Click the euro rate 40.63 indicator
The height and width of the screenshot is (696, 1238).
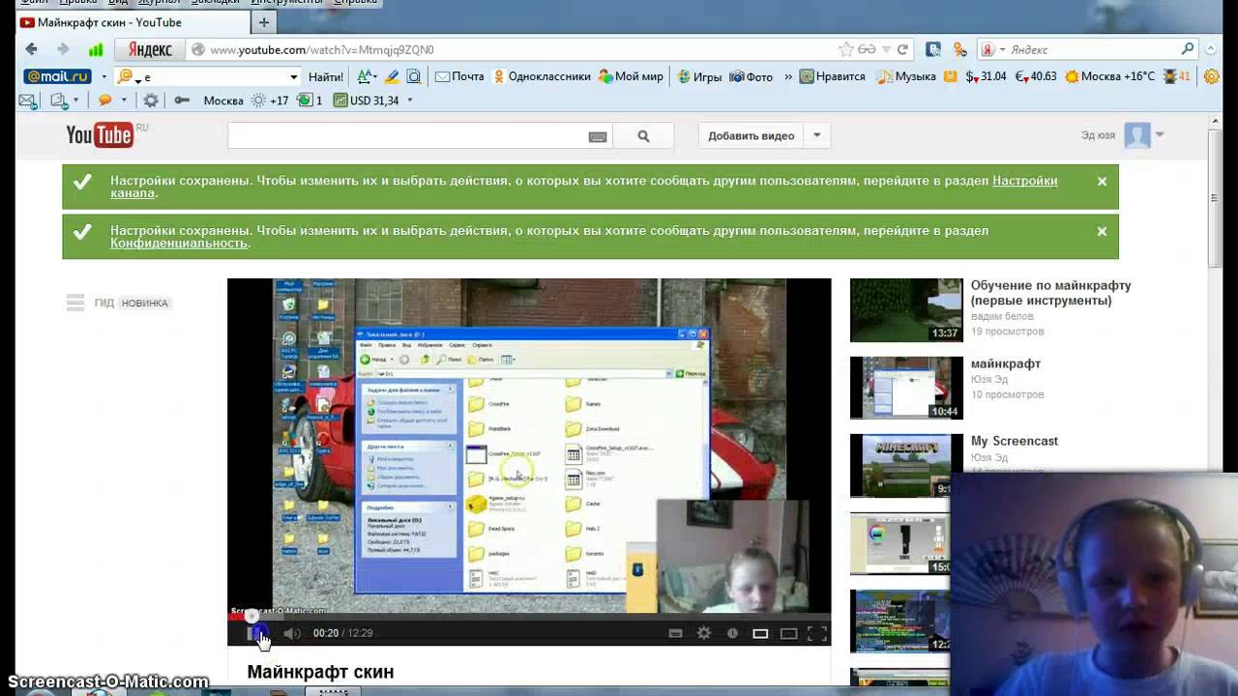tap(1035, 76)
